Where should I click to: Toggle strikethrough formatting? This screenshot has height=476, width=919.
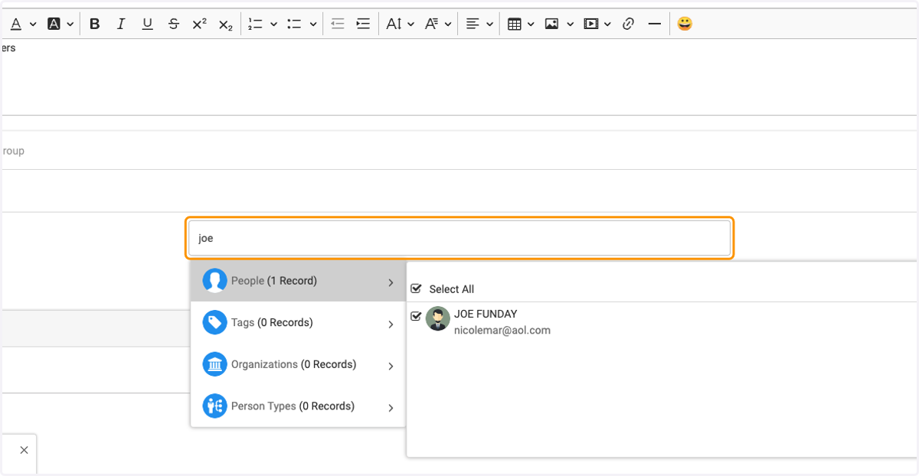click(x=174, y=24)
